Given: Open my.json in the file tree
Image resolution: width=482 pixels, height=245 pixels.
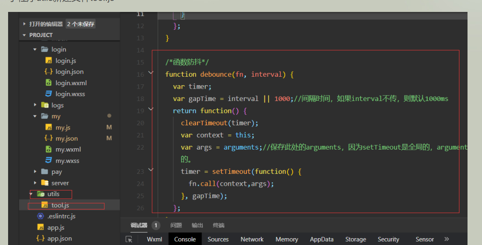Looking at the screenshot, I should point(67,138).
